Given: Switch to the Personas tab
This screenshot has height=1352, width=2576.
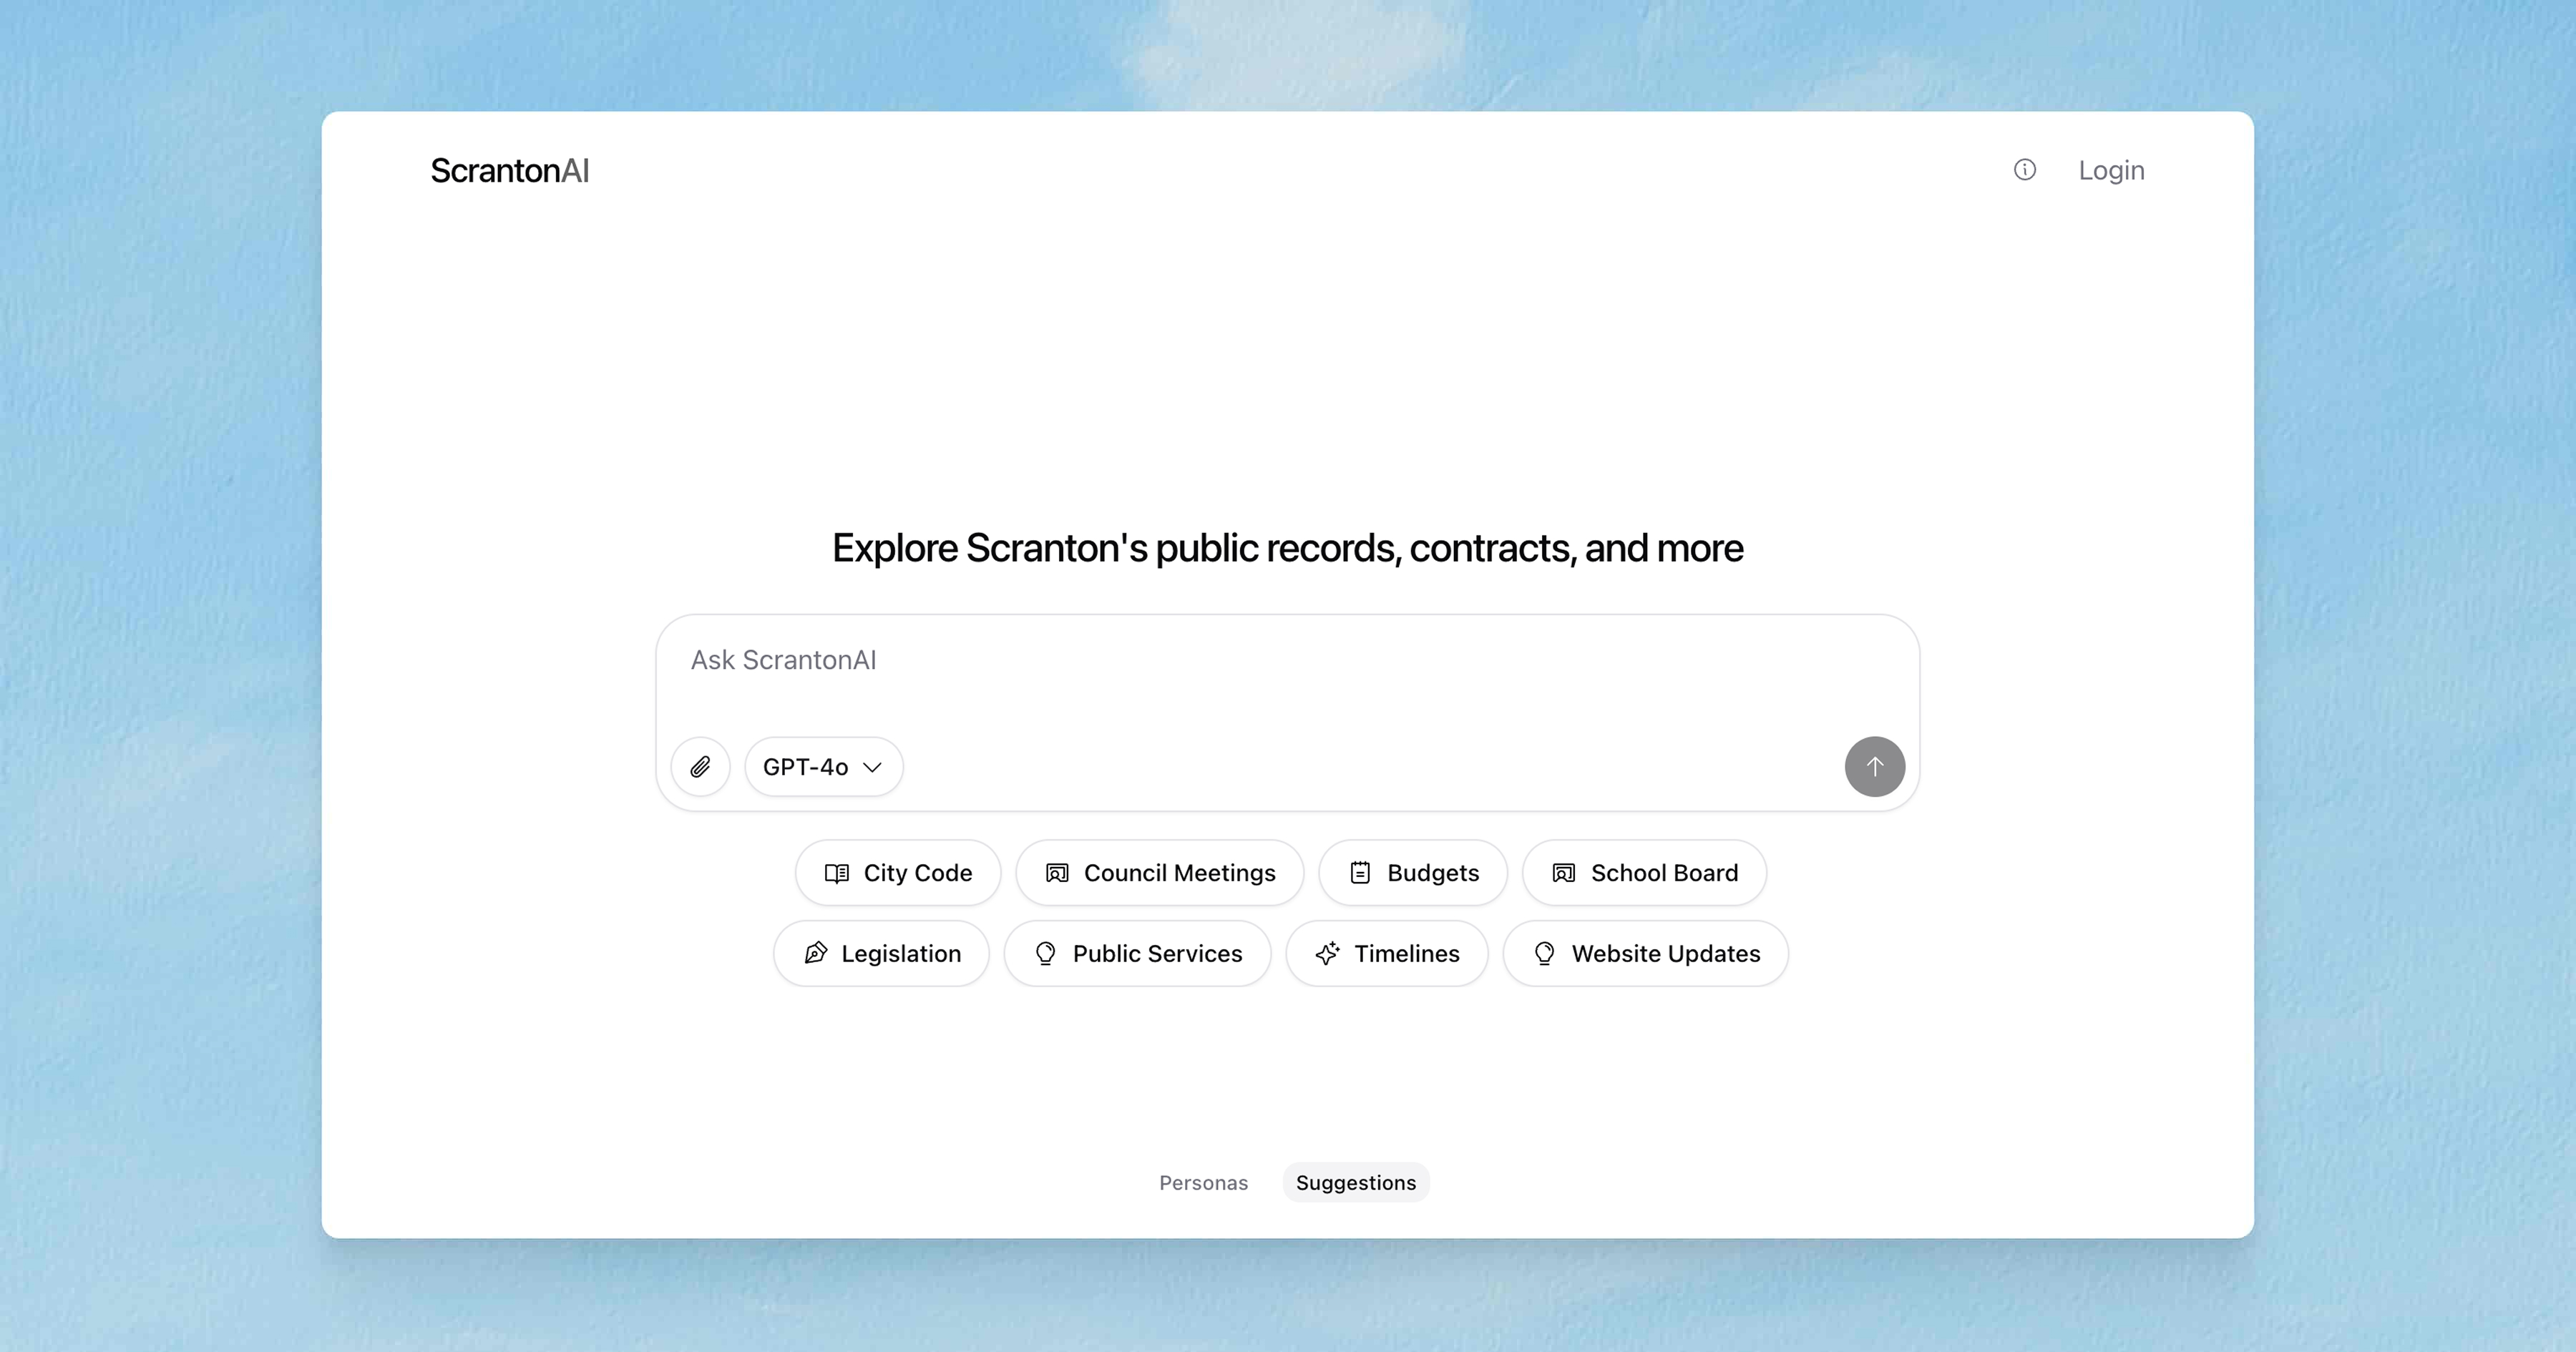Looking at the screenshot, I should (1203, 1183).
